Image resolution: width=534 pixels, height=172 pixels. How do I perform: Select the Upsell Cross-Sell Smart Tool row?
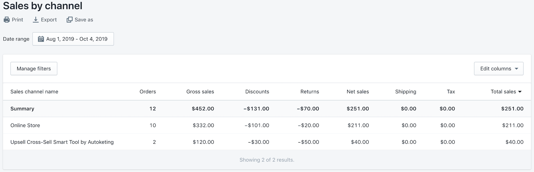[62, 142]
